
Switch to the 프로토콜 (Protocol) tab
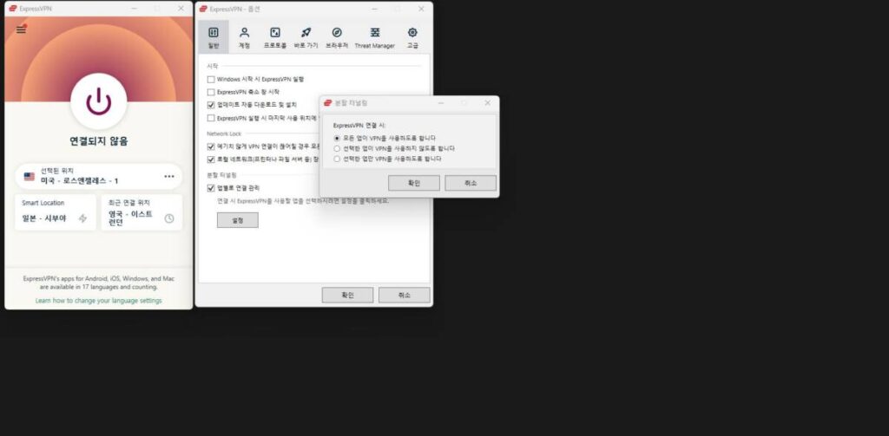point(275,36)
